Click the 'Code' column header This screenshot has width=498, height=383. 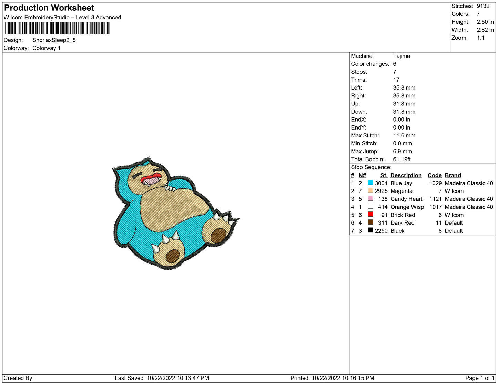[435, 175]
